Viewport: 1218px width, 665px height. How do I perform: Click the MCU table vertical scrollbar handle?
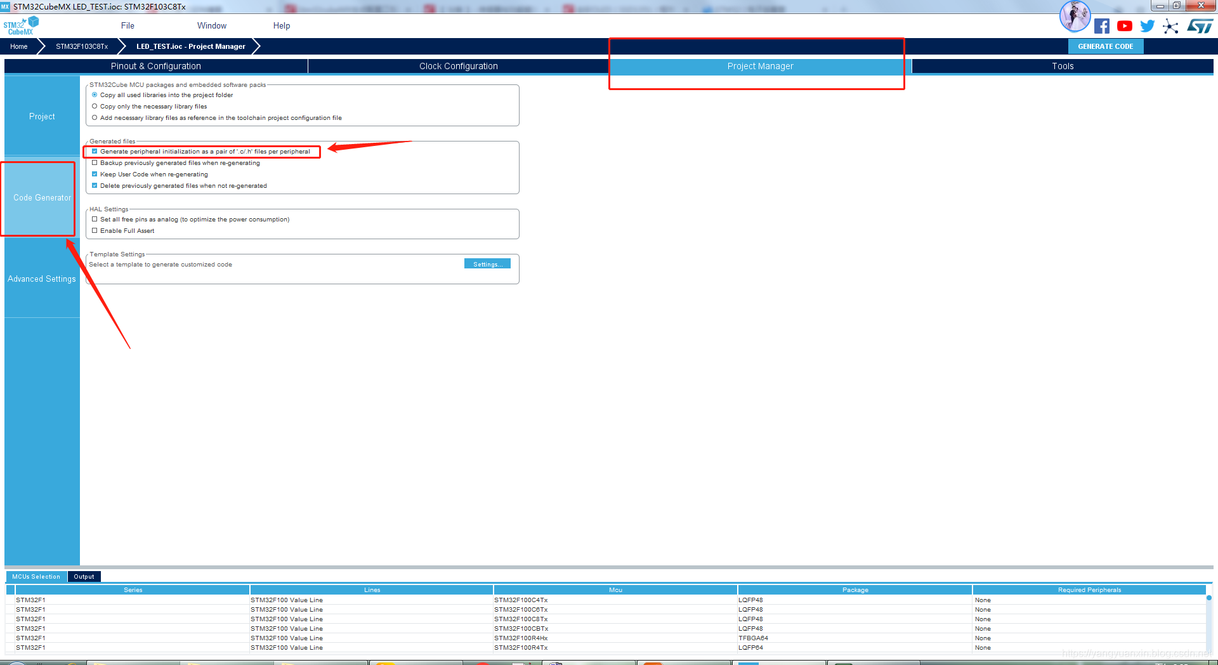1209,598
